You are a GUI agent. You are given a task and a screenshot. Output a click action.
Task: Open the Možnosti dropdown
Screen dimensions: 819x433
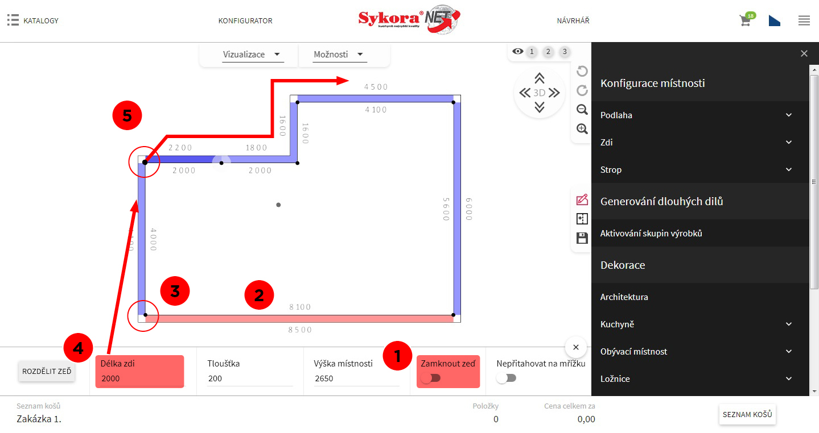339,55
